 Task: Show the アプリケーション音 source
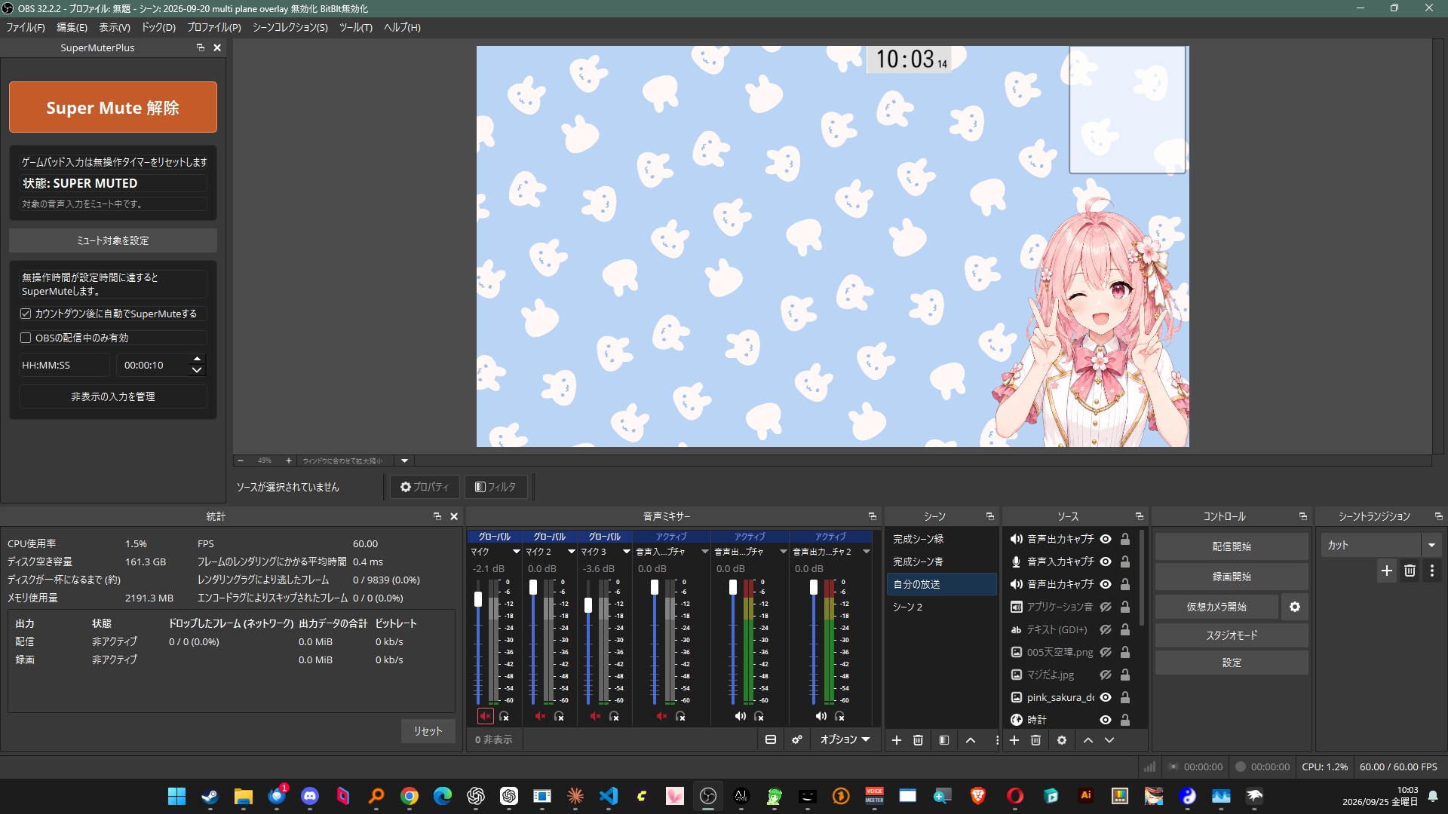(x=1106, y=607)
